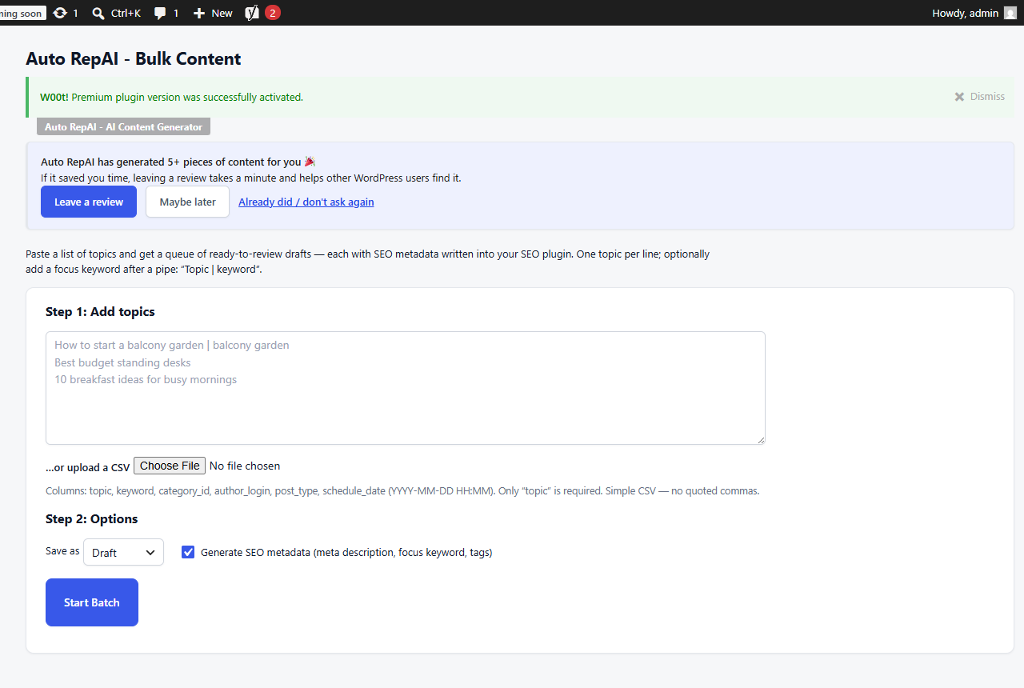The height and width of the screenshot is (688, 1024).
Task: Click the 'coming soon' admin bar item
Action: (22, 13)
